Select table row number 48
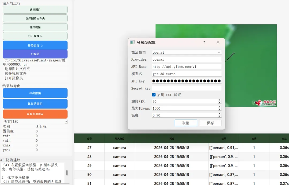The width and height of the screenshot is (289, 185). 181,157
